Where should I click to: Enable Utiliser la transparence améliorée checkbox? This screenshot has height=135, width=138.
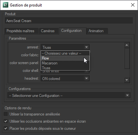pos(6,114)
